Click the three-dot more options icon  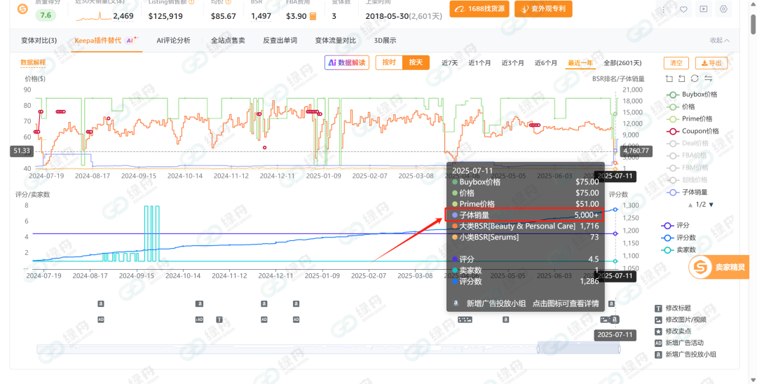point(664,9)
